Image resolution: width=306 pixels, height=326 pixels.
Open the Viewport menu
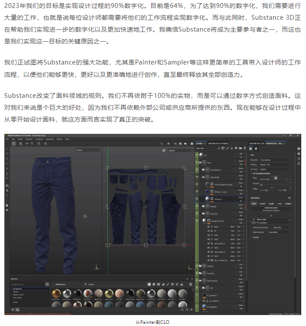[39, 139]
